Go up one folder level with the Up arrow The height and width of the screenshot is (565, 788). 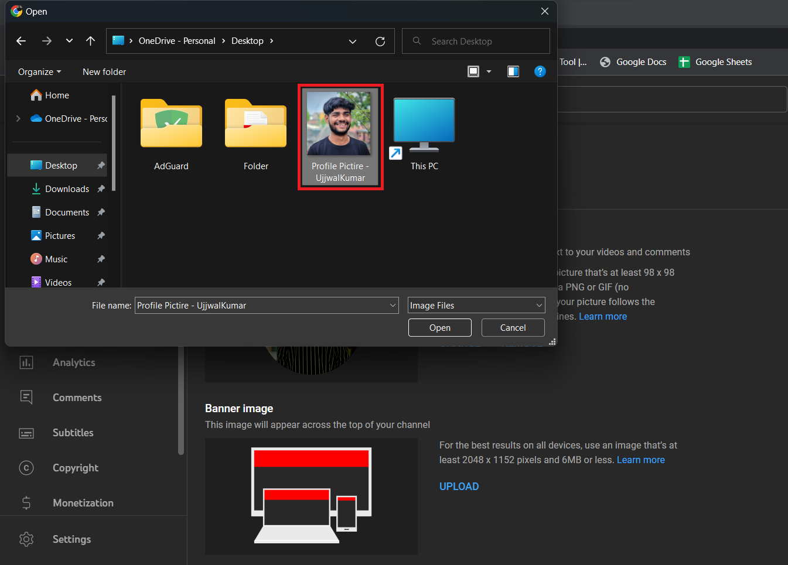point(90,41)
